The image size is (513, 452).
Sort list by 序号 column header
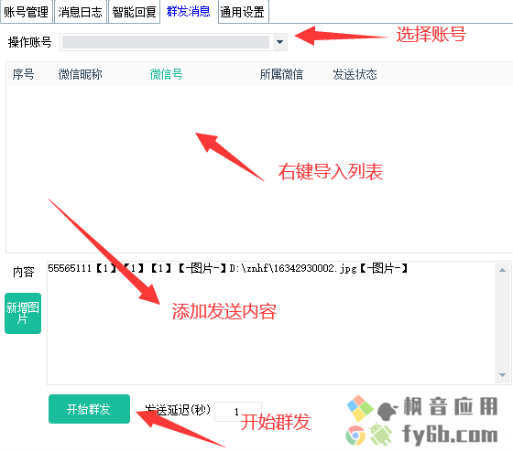pos(23,74)
